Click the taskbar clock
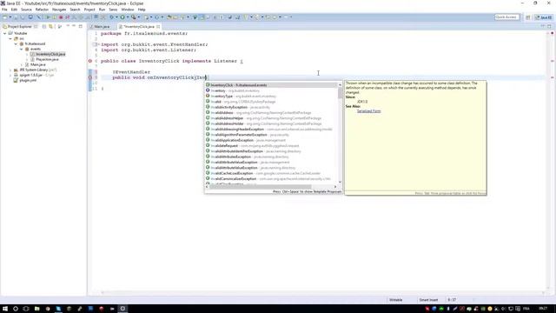This screenshot has height=313, width=556. click(x=543, y=309)
